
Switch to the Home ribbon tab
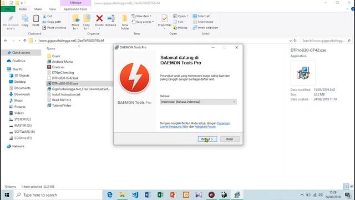(23, 9)
